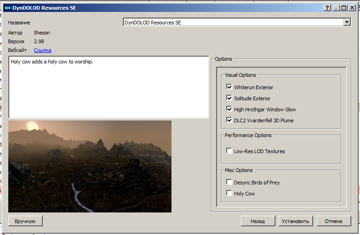Maximize the installer dialog

[x=344, y=8]
